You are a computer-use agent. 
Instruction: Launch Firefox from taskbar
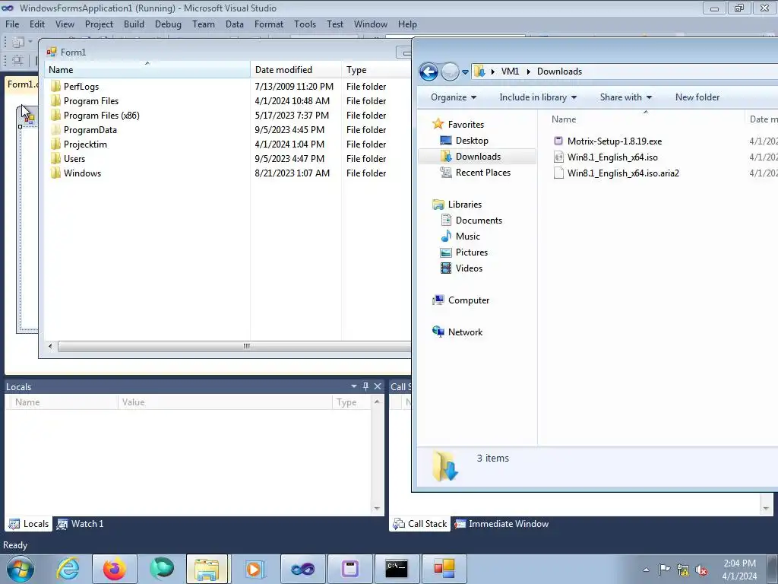point(115,569)
